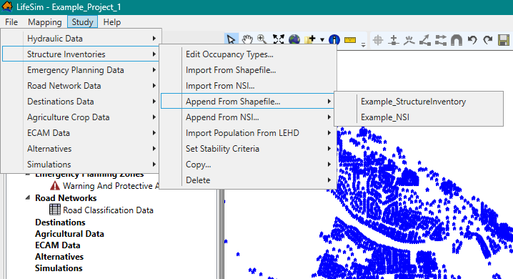Choose Import From Shapefile…
The height and width of the screenshot is (279, 513).
tap(248, 70)
